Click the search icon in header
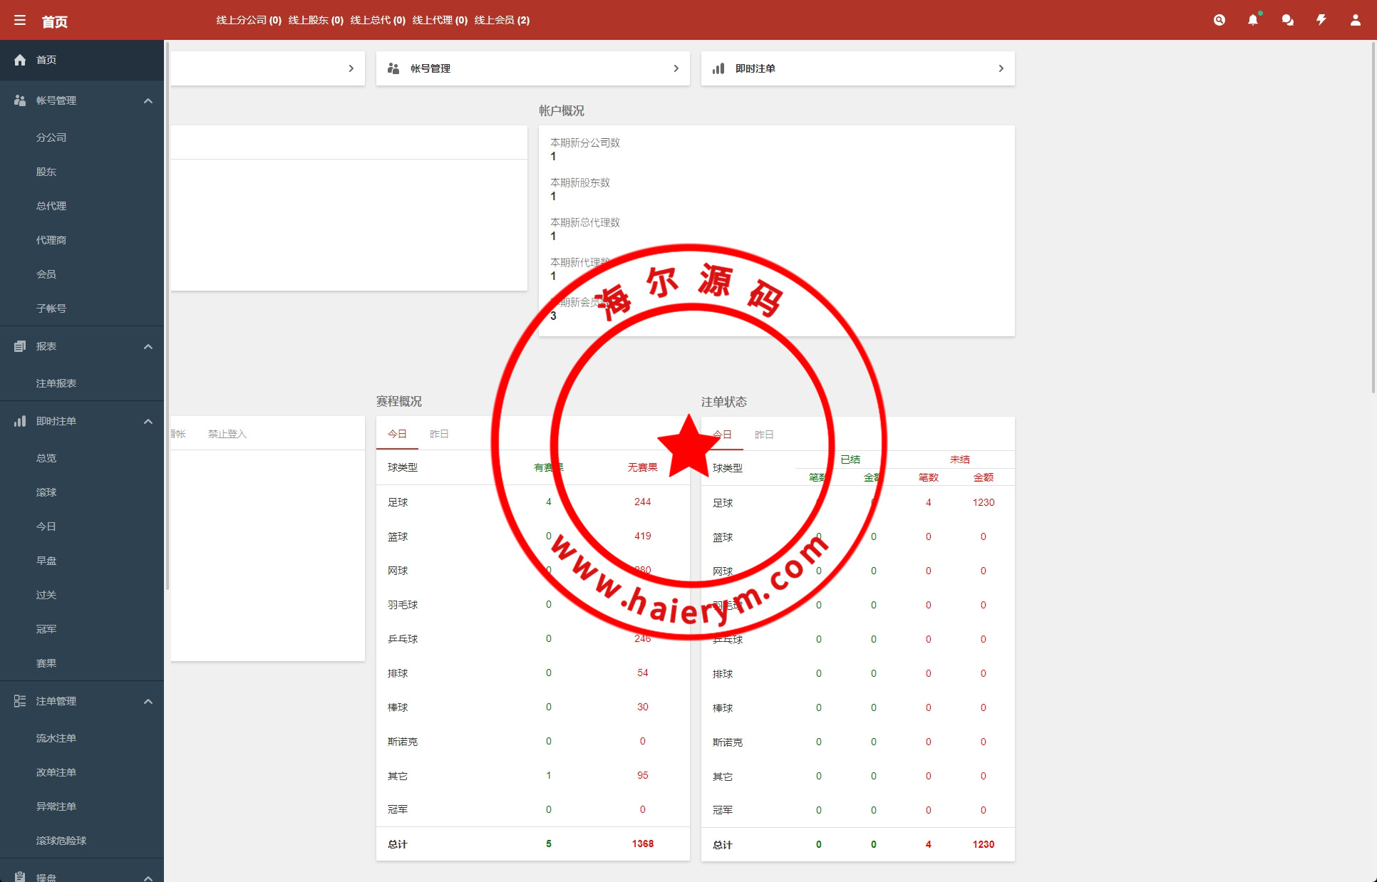Image resolution: width=1377 pixels, height=882 pixels. [x=1219, y=20]
